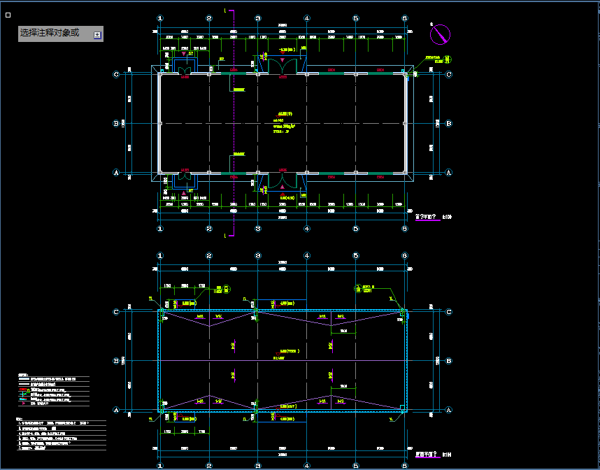Screen dimensions: 600x470
Task: Open the dropdown arrow in the command prompt tooltip
Action: [97, 34]
